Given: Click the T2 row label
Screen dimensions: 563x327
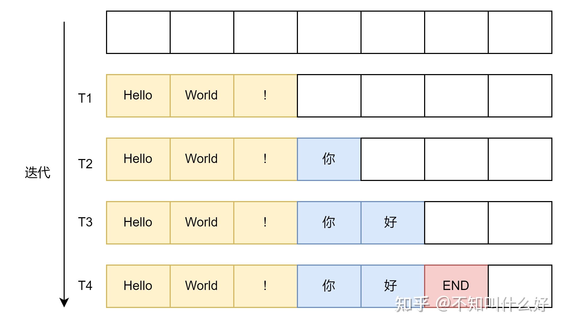Looking at the screenshot, I should (85, 164).
